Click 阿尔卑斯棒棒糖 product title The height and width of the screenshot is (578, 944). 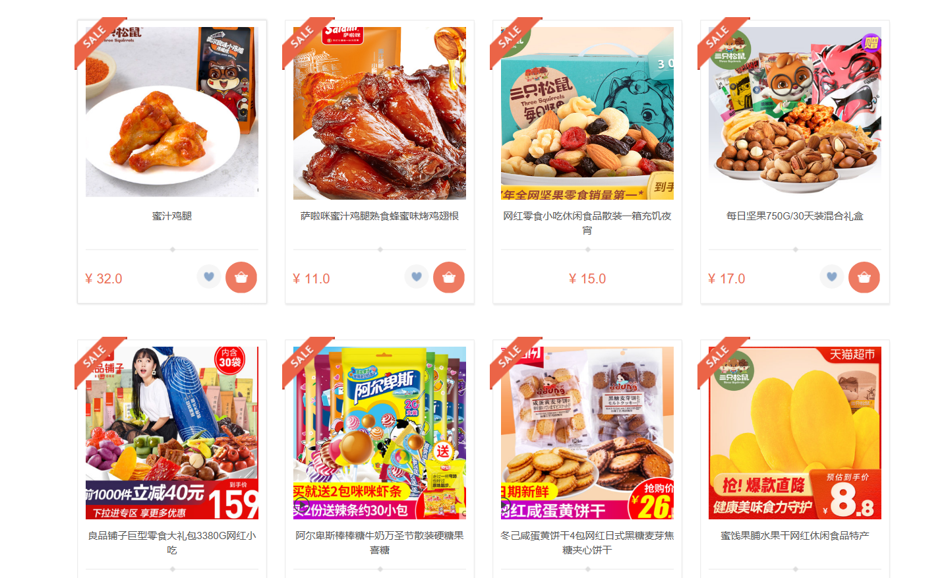tap(380, 542)
